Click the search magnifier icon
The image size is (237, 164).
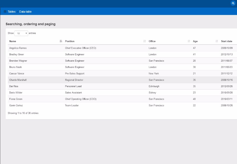click(x=233, y=3)
